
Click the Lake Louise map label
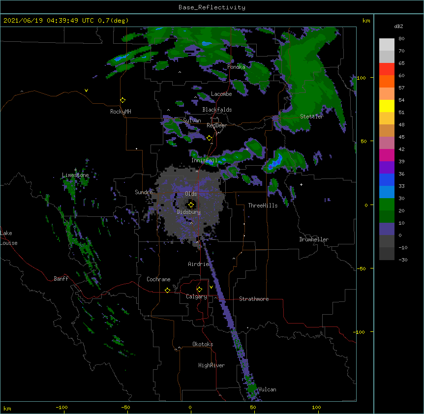[x=9, y=238]
